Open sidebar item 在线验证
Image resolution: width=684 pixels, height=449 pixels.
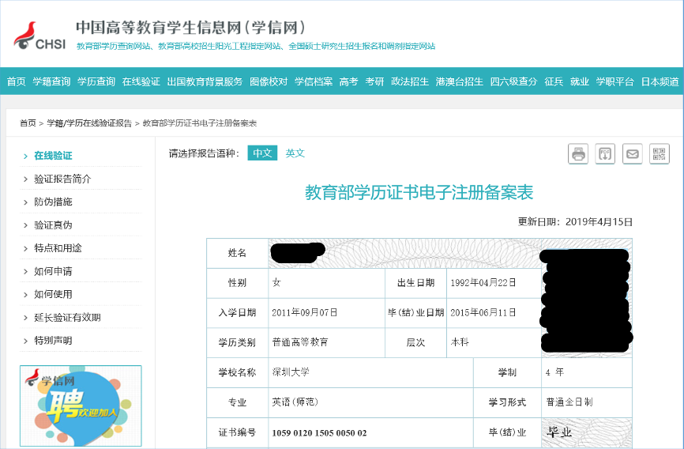tap(53, 156)
